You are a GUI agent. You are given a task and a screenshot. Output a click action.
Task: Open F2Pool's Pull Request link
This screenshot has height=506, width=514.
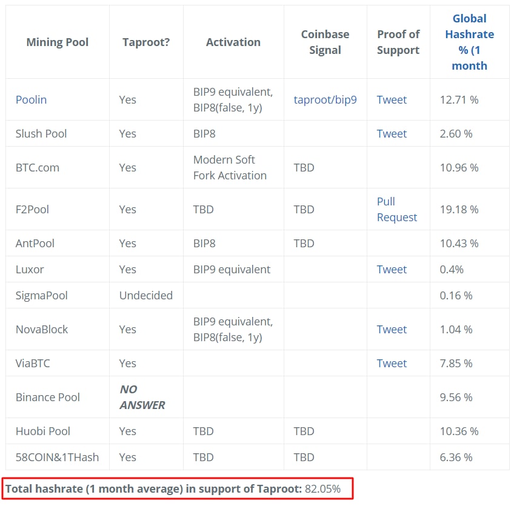coord(396,210)
